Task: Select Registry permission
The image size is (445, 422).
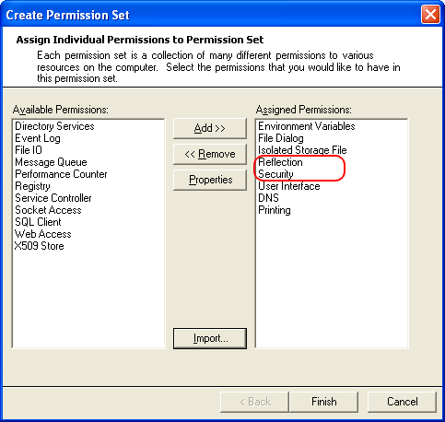Action: [32, 186]
